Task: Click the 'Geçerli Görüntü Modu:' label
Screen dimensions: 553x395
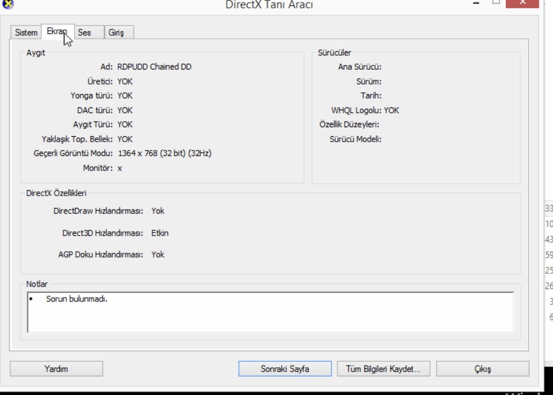Action: click(x=73, y=153)
